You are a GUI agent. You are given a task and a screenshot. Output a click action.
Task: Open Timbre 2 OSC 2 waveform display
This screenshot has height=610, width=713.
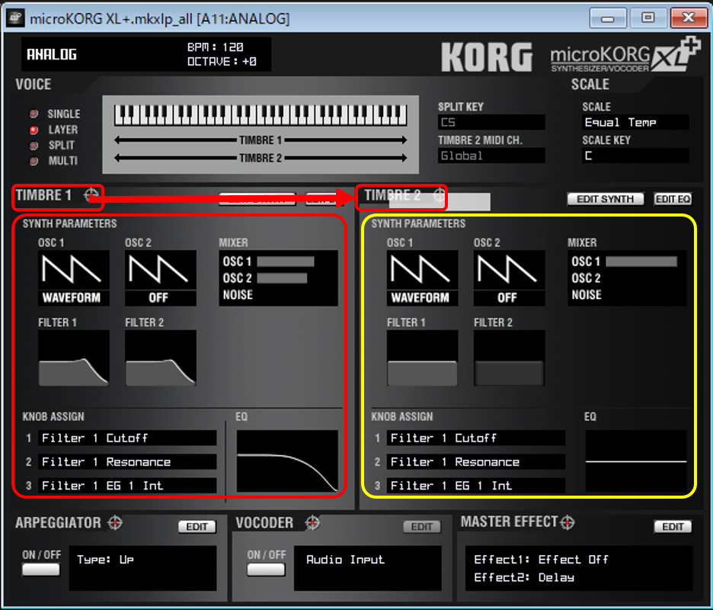click(510, 278)
